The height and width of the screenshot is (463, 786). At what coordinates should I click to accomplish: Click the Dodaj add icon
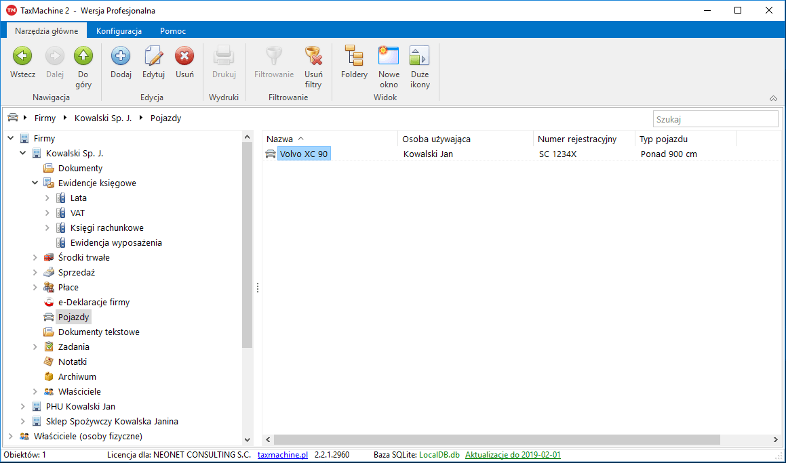pos(121,57)
